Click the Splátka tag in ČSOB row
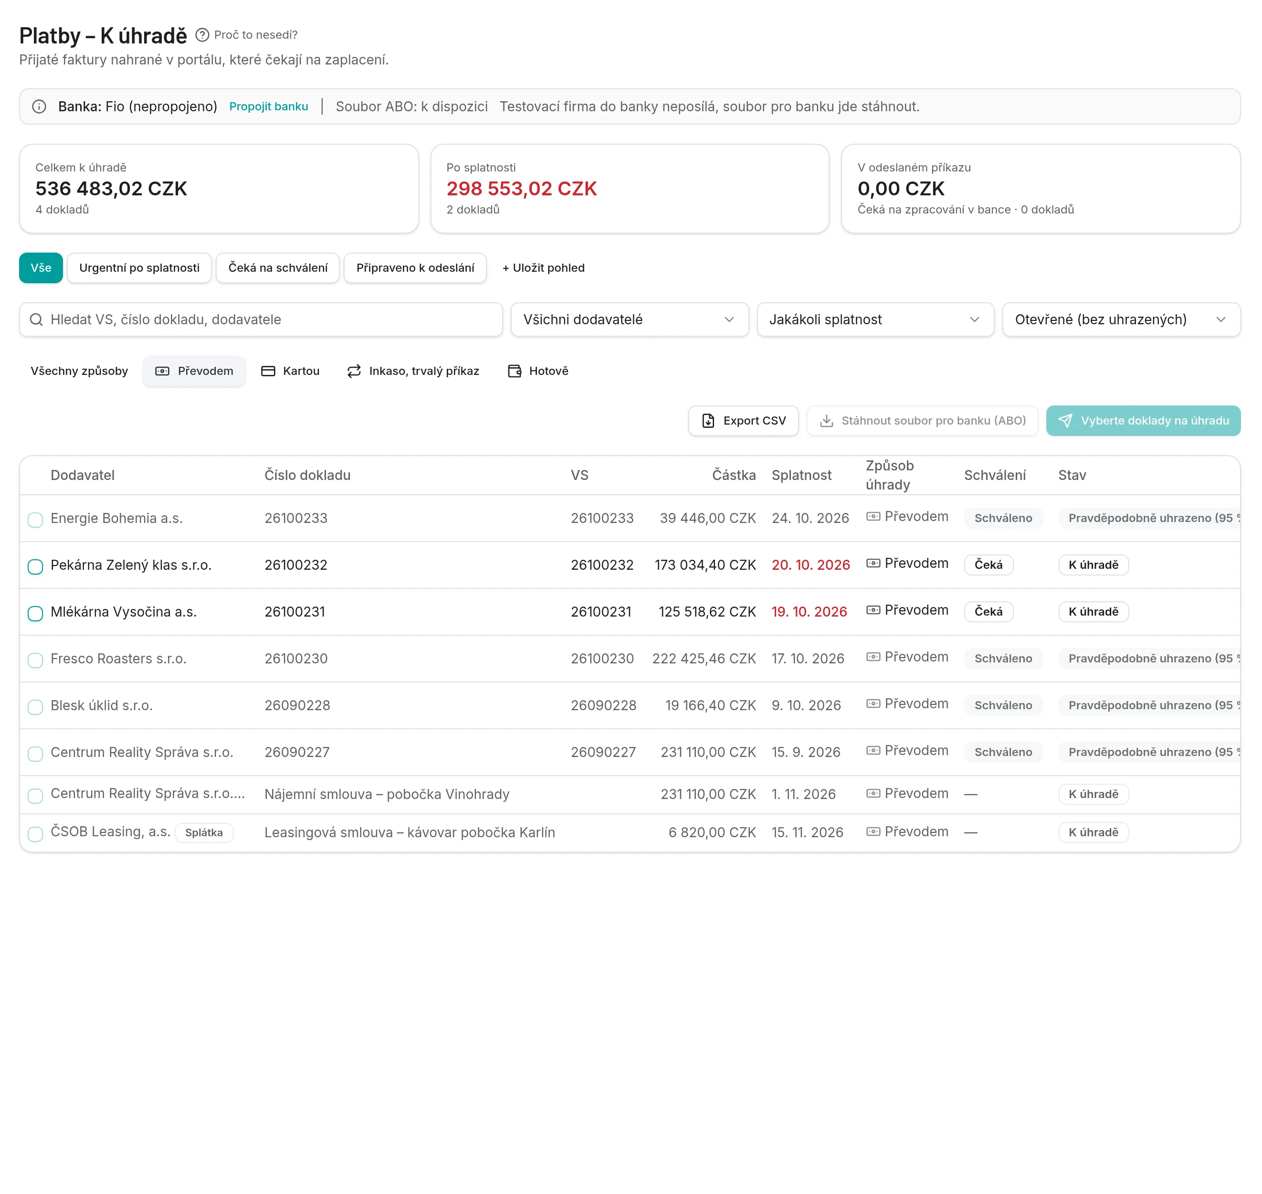 (x=204, y=832)
